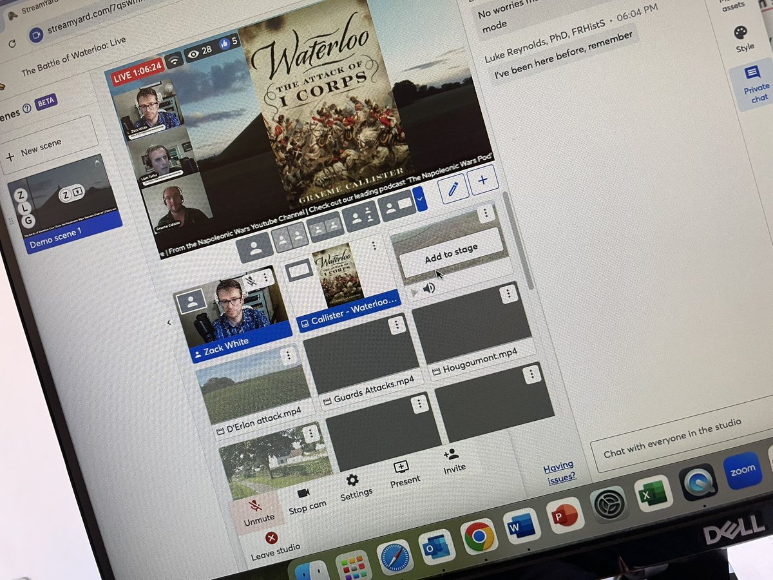Image resolution: width=773 pixels, height=580 pixels.
Task: Select the two-person cropped layout icon
Action: tap(289, 237)
